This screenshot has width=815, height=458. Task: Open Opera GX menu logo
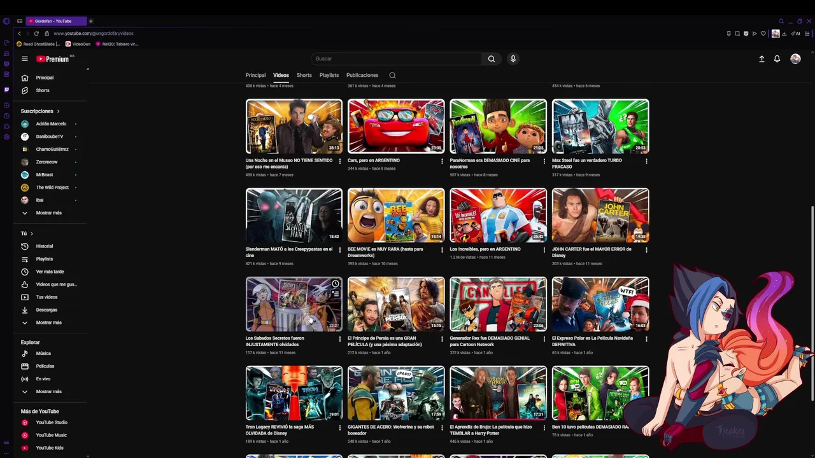pos(6,21)
